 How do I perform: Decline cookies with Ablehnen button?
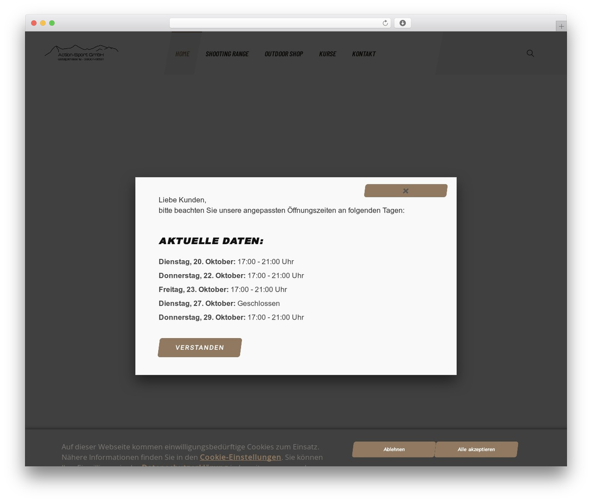394,449
